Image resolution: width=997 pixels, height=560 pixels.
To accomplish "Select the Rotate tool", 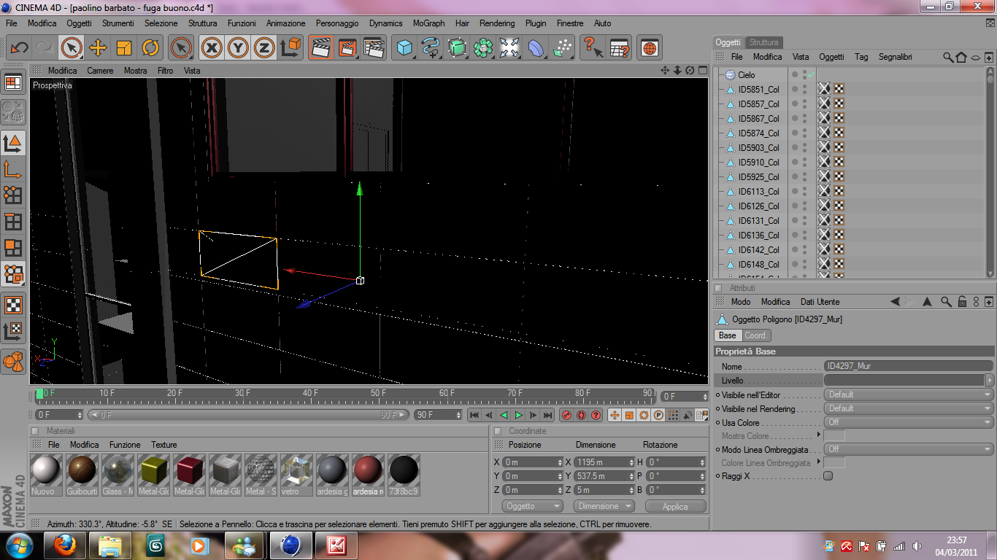I will click(x=150, y=48).
